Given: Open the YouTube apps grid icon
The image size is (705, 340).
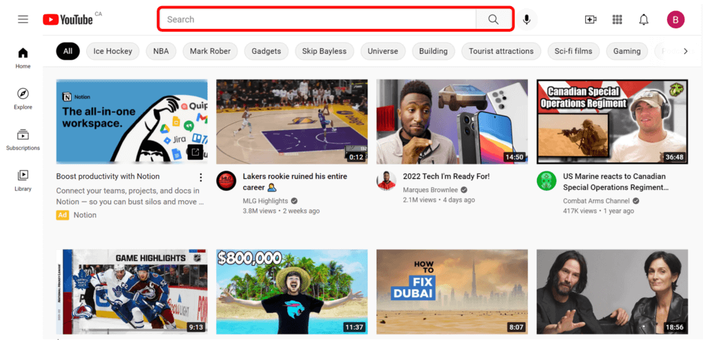Looking at the screenshot, I should pos(618,19).
